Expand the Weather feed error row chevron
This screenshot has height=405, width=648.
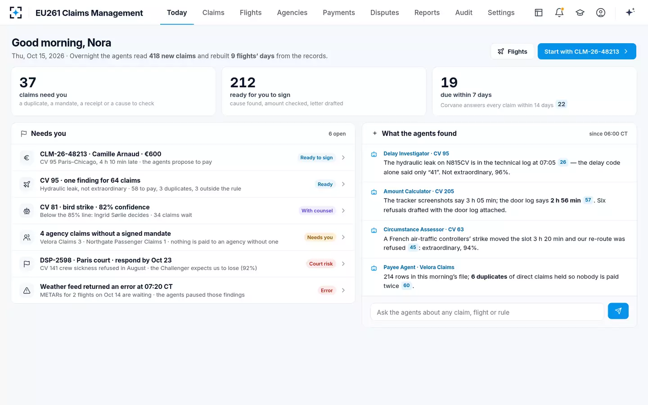[343, 290]
